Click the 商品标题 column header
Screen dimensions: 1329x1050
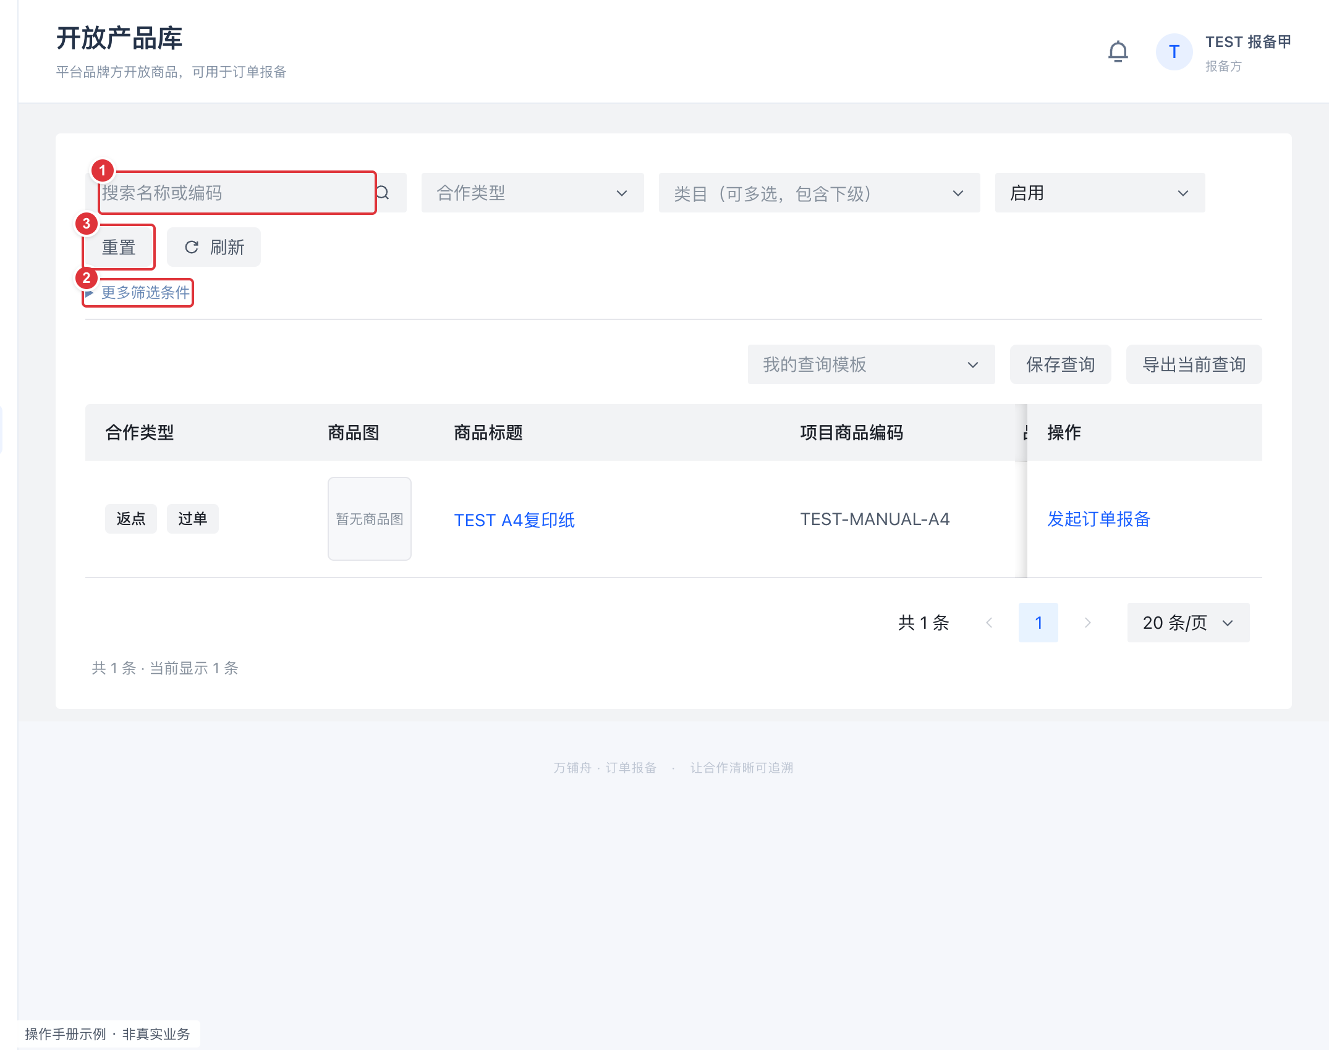[488, 432]
